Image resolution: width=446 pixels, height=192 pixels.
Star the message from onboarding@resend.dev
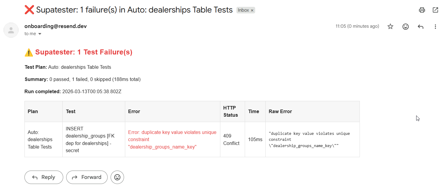tap(390, 26)
